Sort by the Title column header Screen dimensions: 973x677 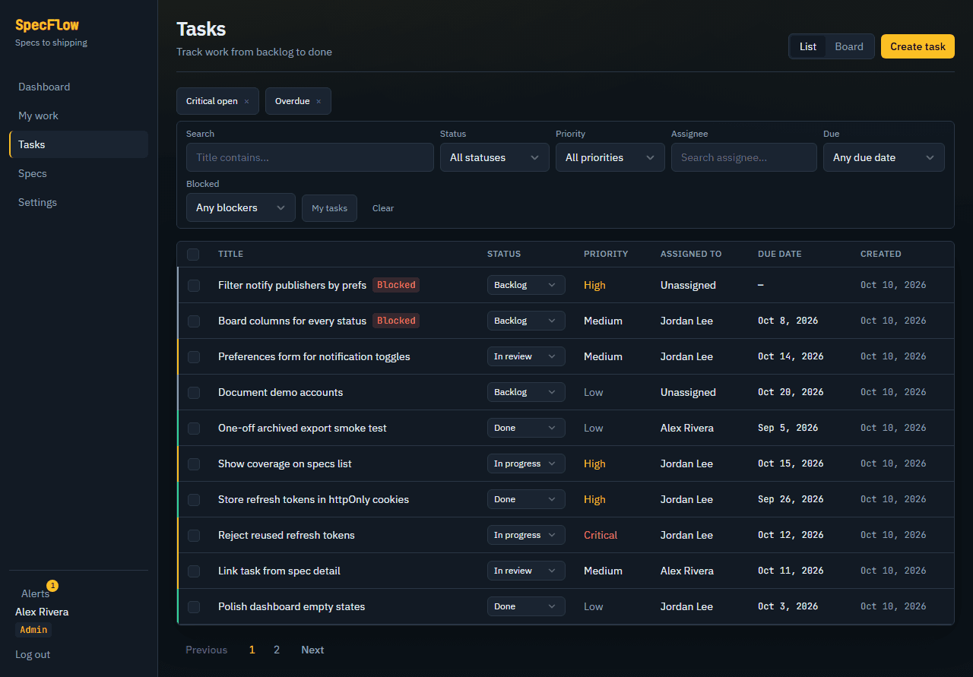pyautogui.click(x=230, y=254)
